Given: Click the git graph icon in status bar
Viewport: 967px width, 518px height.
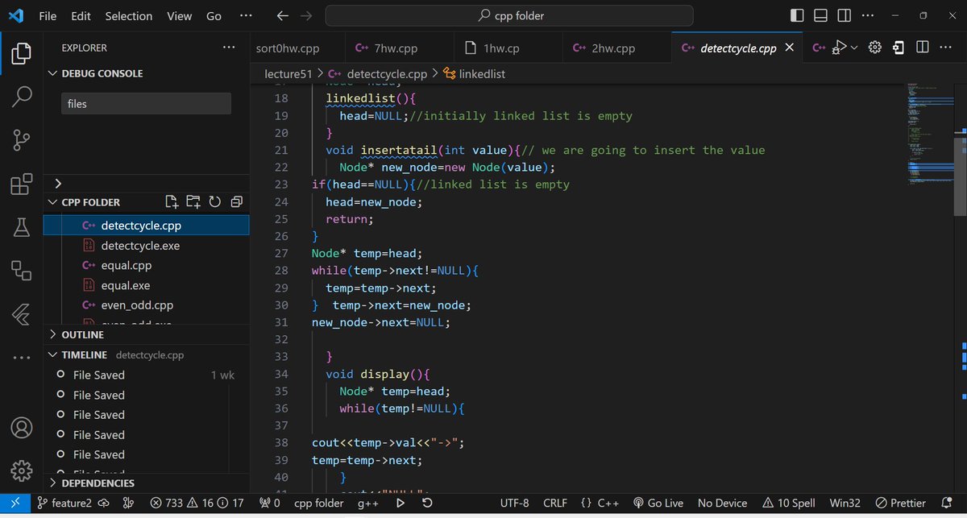Looking at the screenshot, I should [127, 503].
